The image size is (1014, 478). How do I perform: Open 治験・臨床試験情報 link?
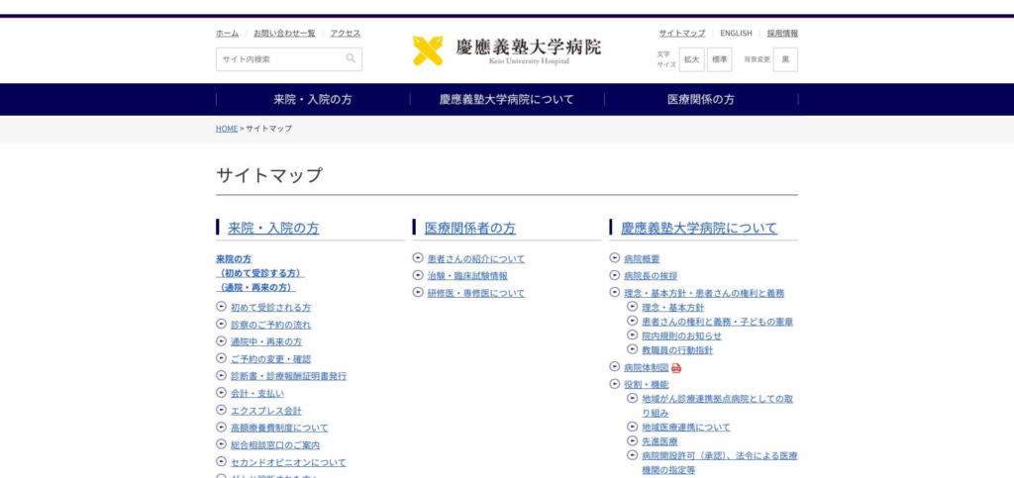tap(467, 276)
